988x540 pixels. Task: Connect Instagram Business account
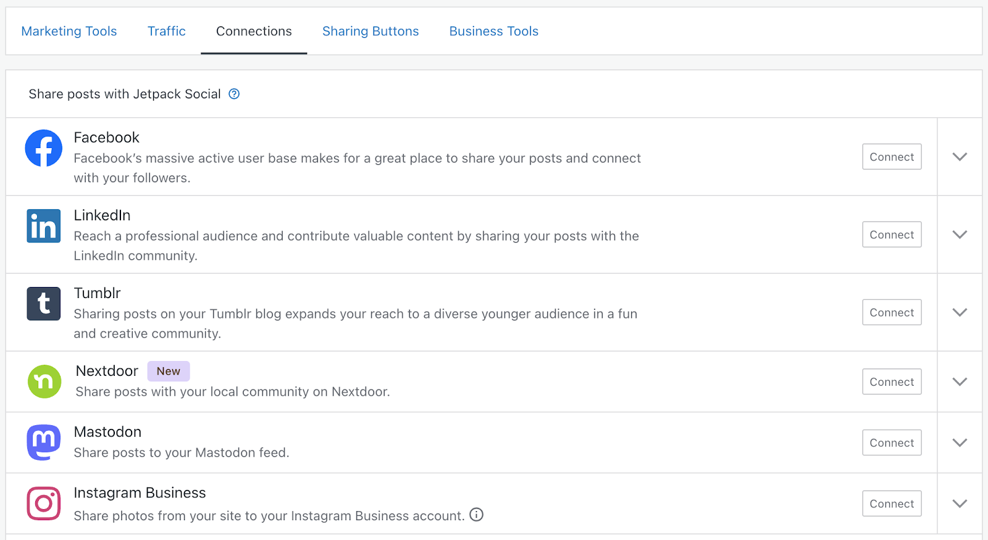coord(892,504)
